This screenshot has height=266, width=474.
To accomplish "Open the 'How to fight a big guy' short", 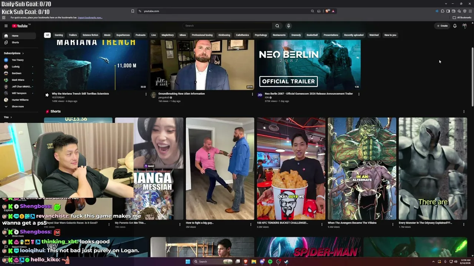I will click(x=220, y=168).
